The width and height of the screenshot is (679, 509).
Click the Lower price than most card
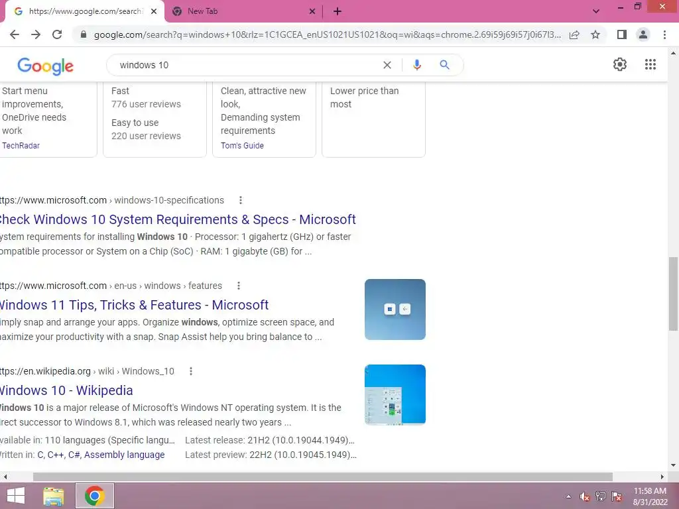pos(373,119)
